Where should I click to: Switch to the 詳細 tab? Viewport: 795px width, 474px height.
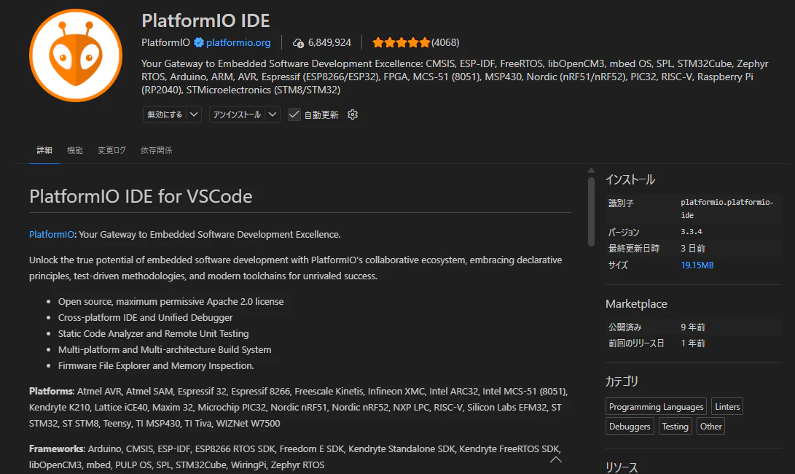(44, 150)
